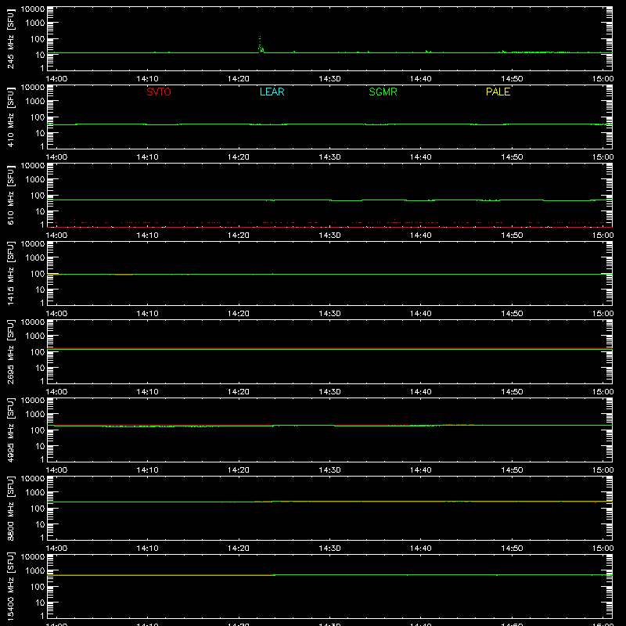Click 14:00 tick under the 410 MHz plot

point(56,157)
